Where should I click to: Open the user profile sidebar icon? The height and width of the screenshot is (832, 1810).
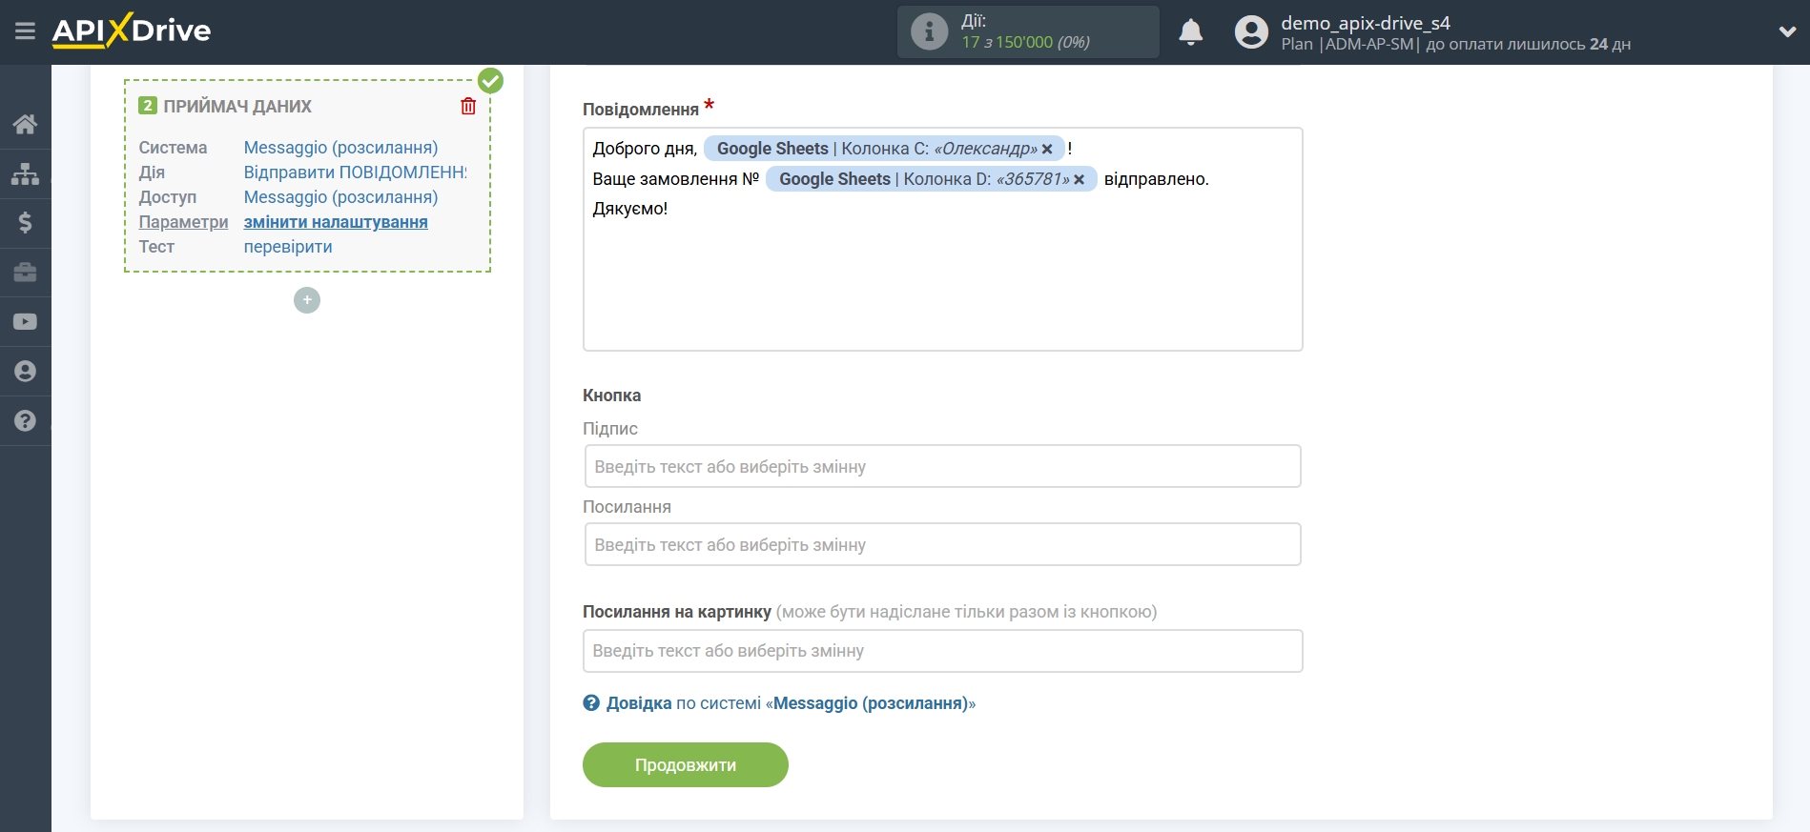pyautogui.click(x=26, y=372)
